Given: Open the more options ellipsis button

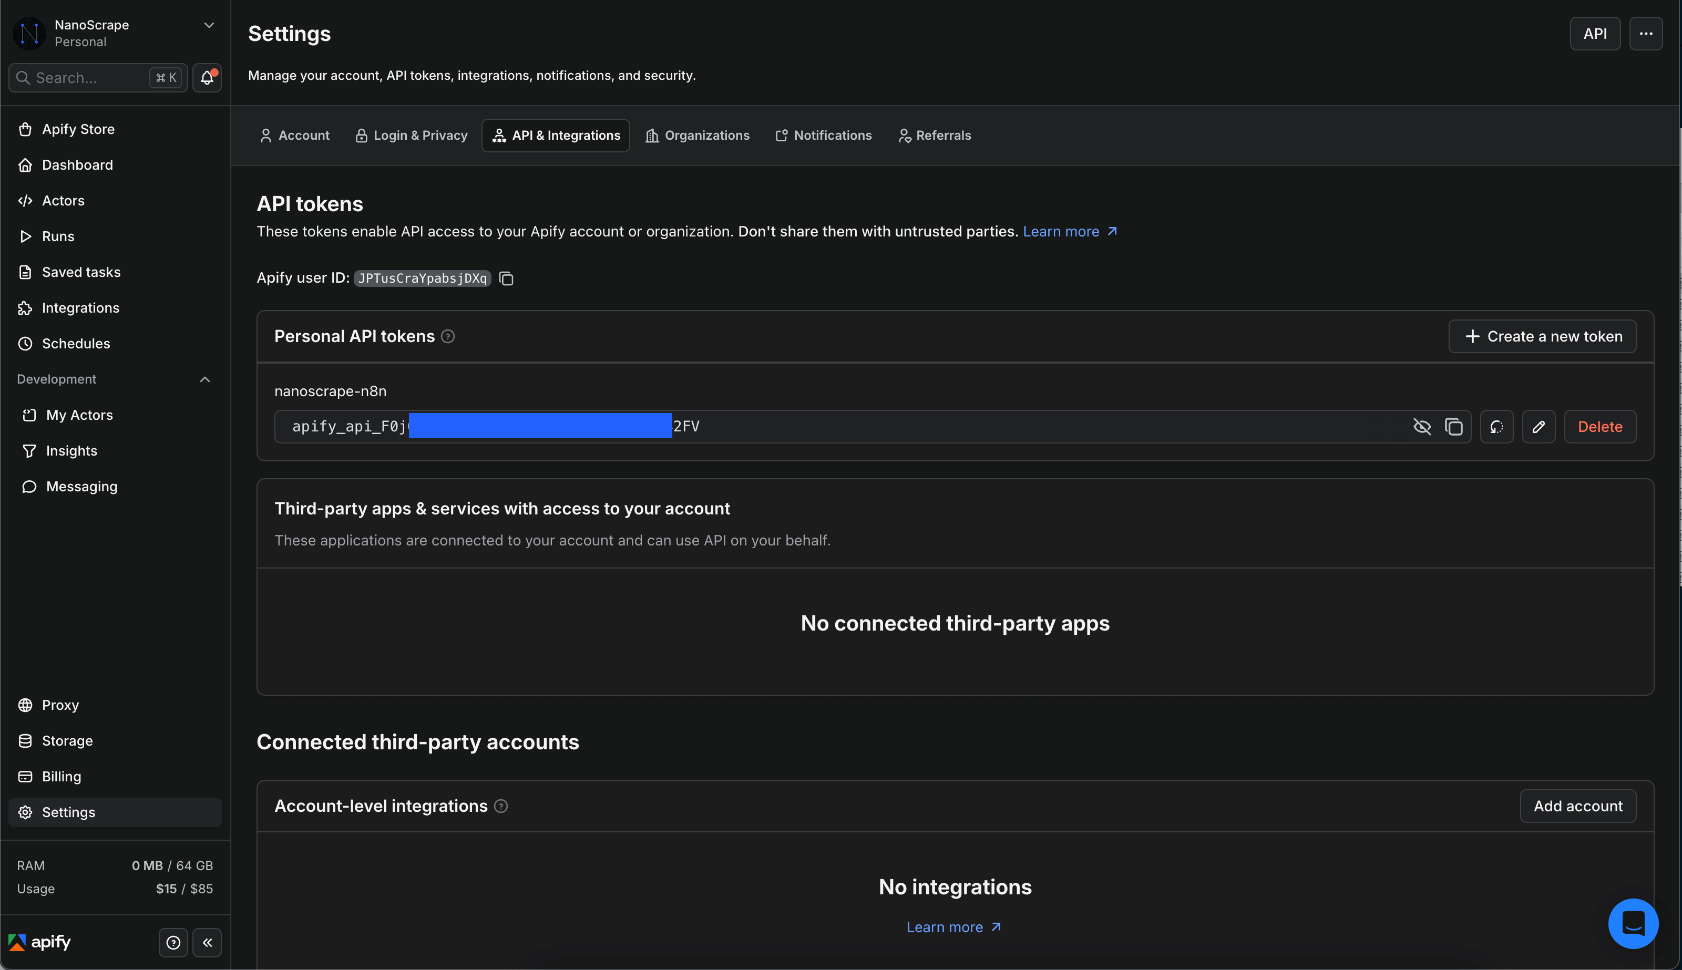Looking at the screenshot, I should pyautogui.click(x=1645, y=33).
